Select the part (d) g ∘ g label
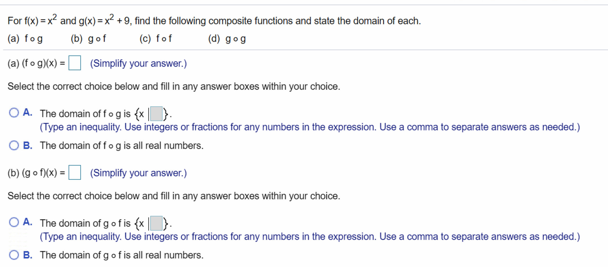The image size is (608, 267). [227, 39]
